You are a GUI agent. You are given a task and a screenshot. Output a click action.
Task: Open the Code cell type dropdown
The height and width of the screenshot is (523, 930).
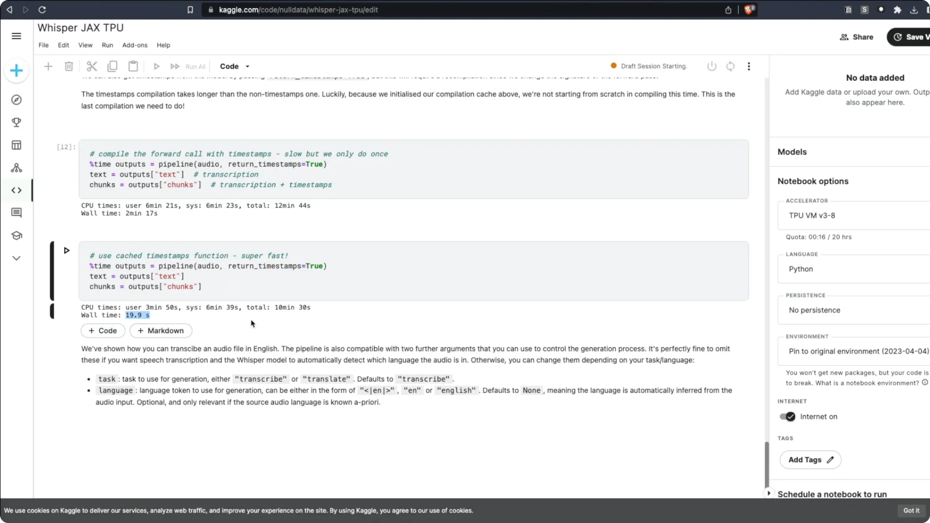coord(235,66)
